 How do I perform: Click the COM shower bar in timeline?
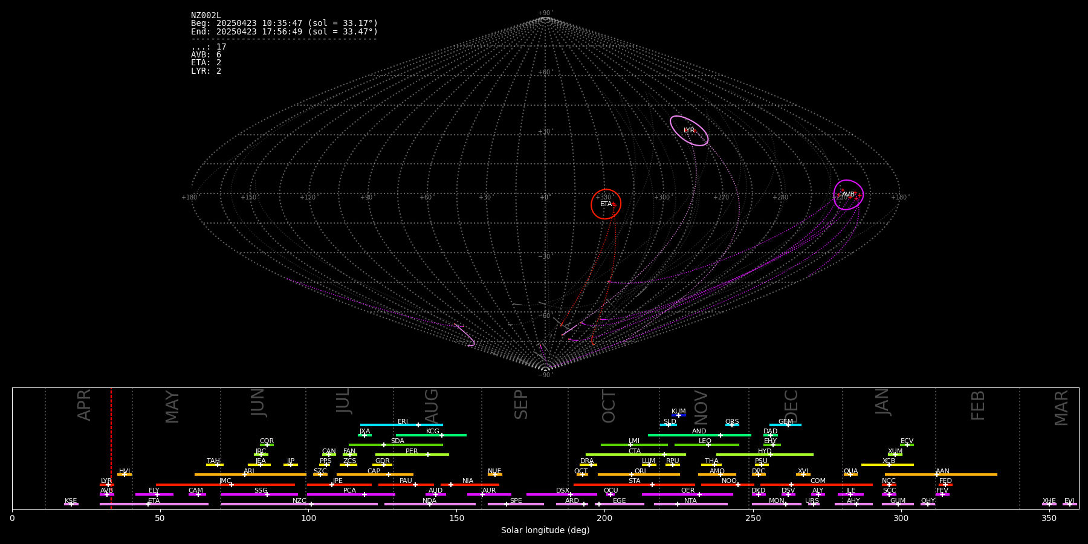pyautogui.click(x=817, y=485)
